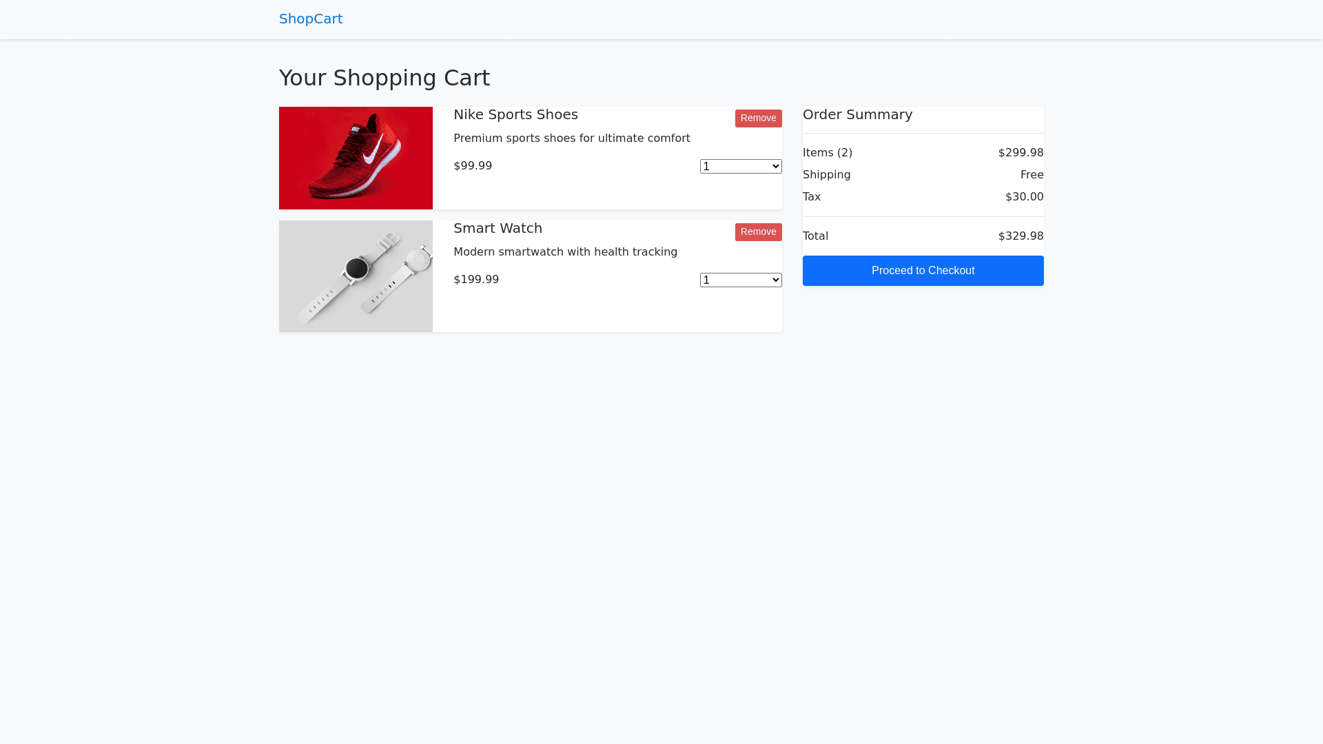The width and height of the screenshot is (1323, 744).
Task: Proceed to Checkout
Action: tap(923, 271)
